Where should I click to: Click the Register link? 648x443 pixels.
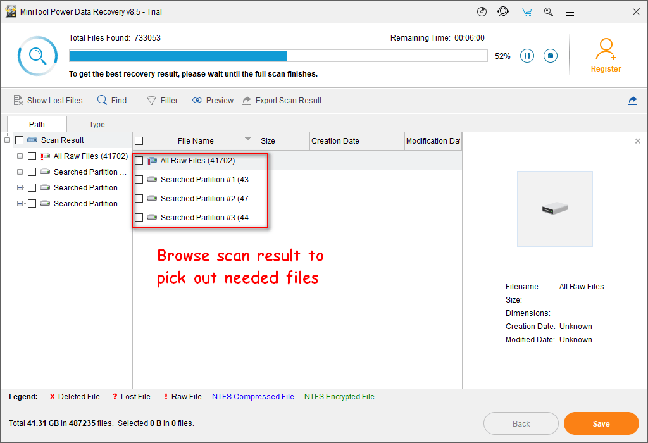pyautogui.click(x=606, y=69)
